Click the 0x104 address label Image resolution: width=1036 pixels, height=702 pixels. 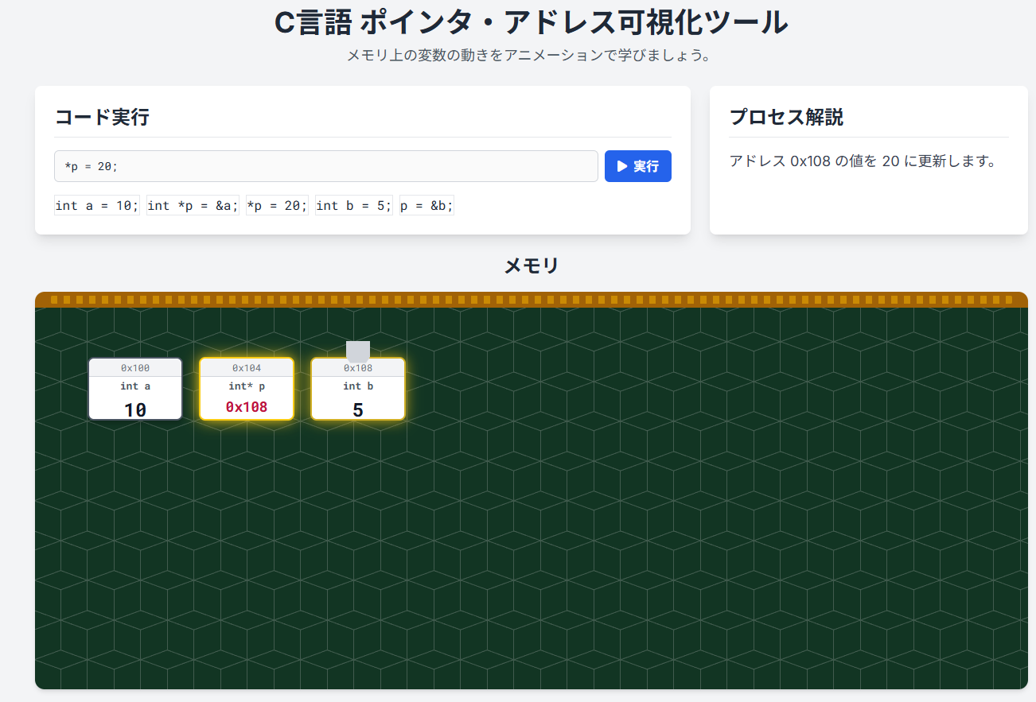(247, 368)
